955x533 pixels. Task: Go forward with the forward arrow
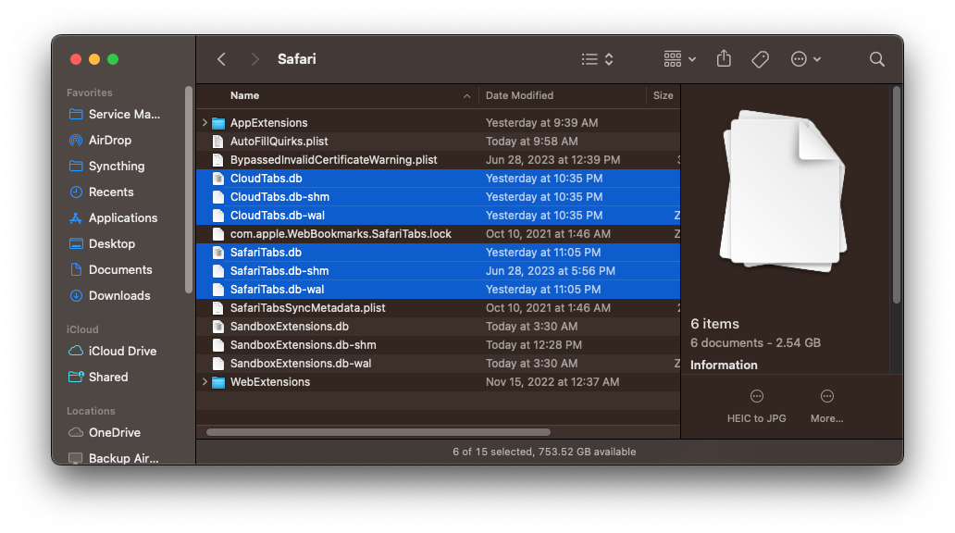coord(254,59)
